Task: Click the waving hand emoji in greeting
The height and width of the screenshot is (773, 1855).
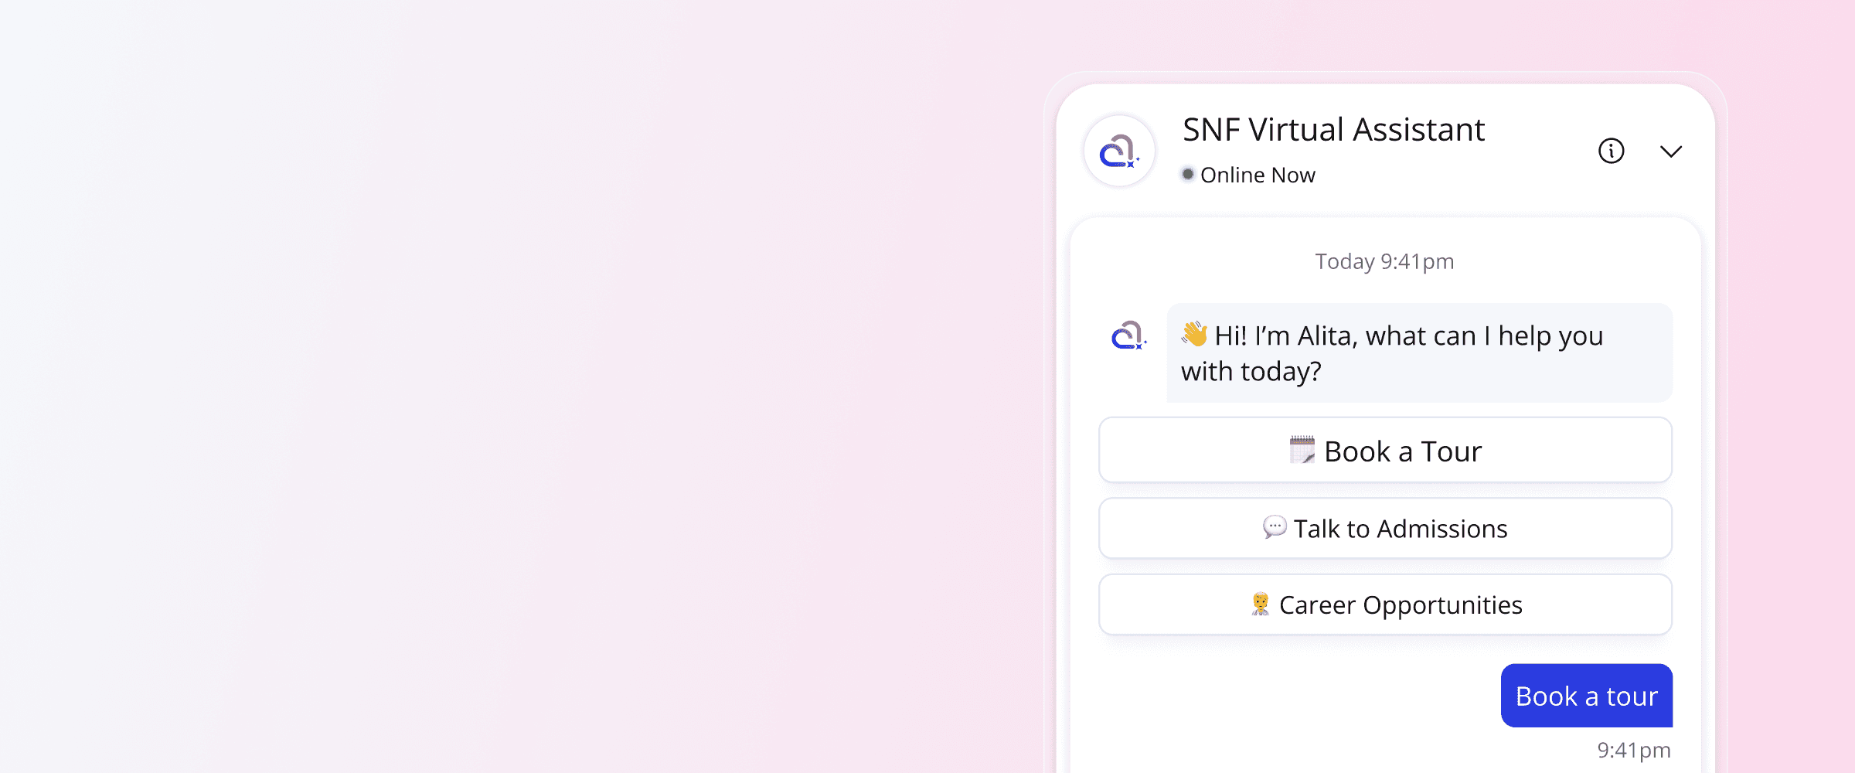Action: [1195, 334]
